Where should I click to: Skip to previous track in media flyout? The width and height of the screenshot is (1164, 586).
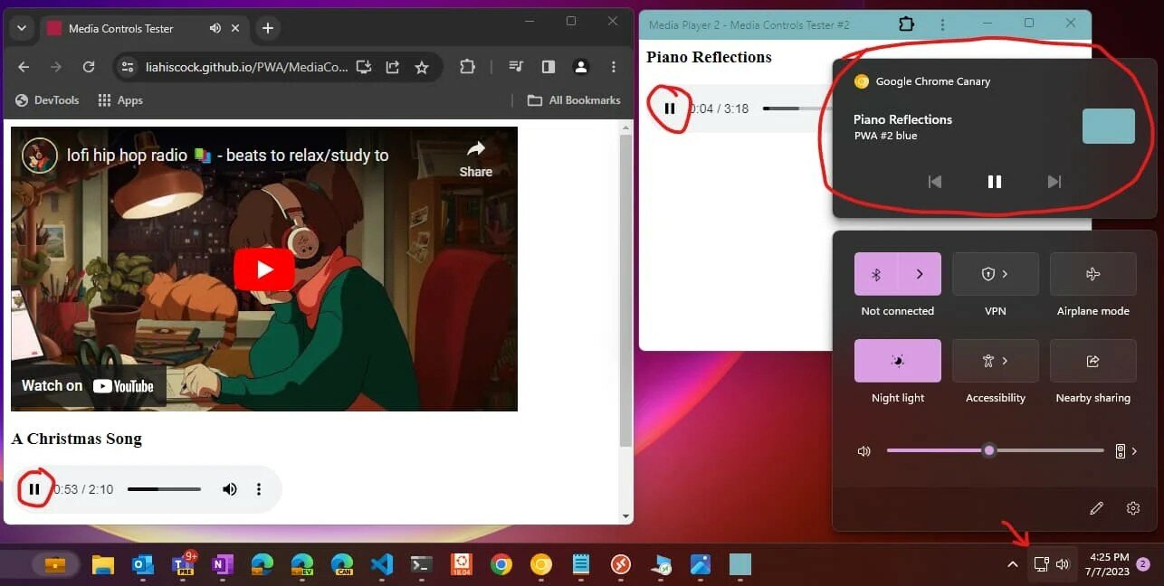[935, 182]
